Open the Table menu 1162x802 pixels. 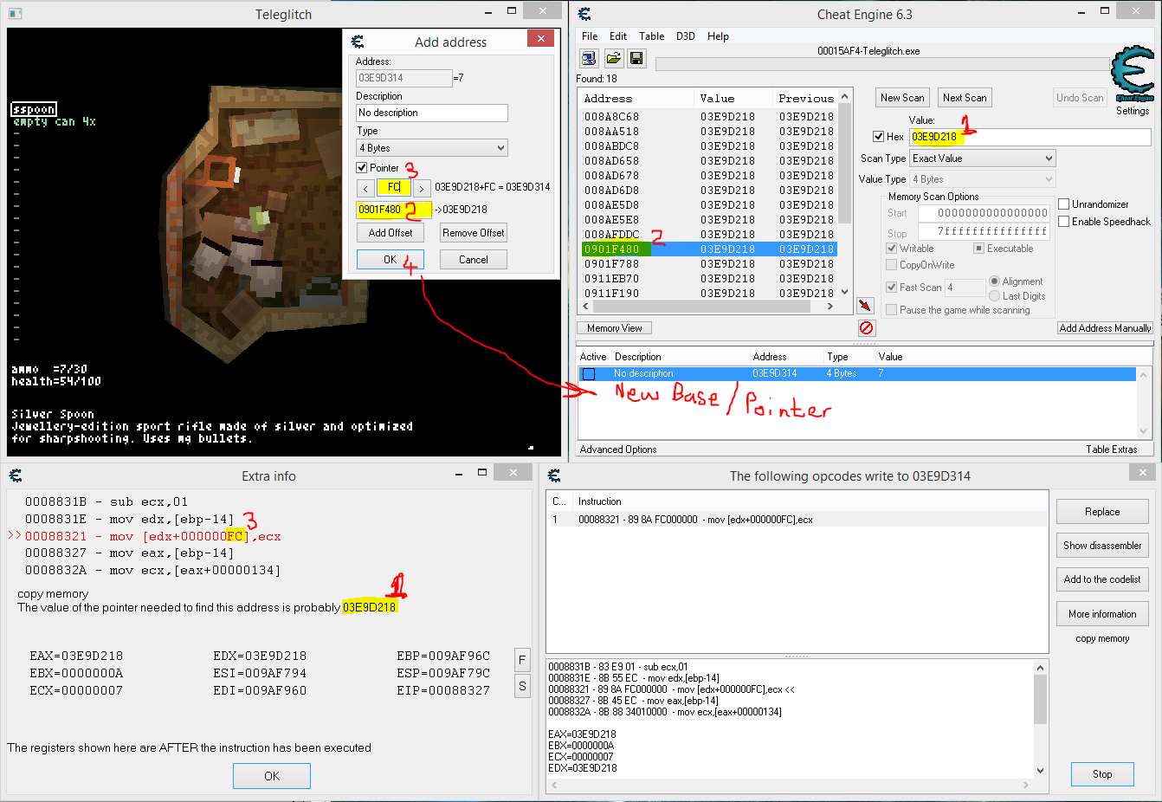tap(652, 36)
